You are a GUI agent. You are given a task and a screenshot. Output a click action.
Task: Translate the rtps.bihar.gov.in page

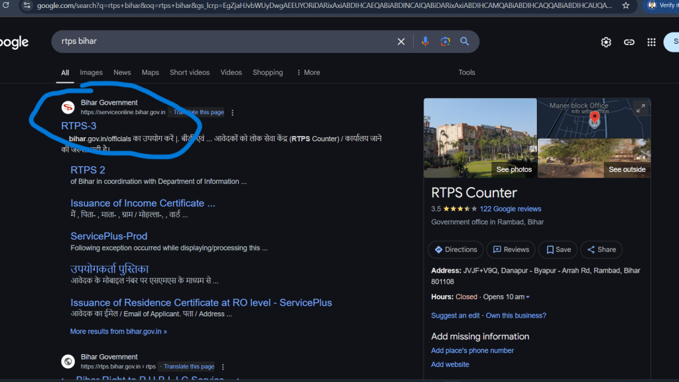pos(189,366)
